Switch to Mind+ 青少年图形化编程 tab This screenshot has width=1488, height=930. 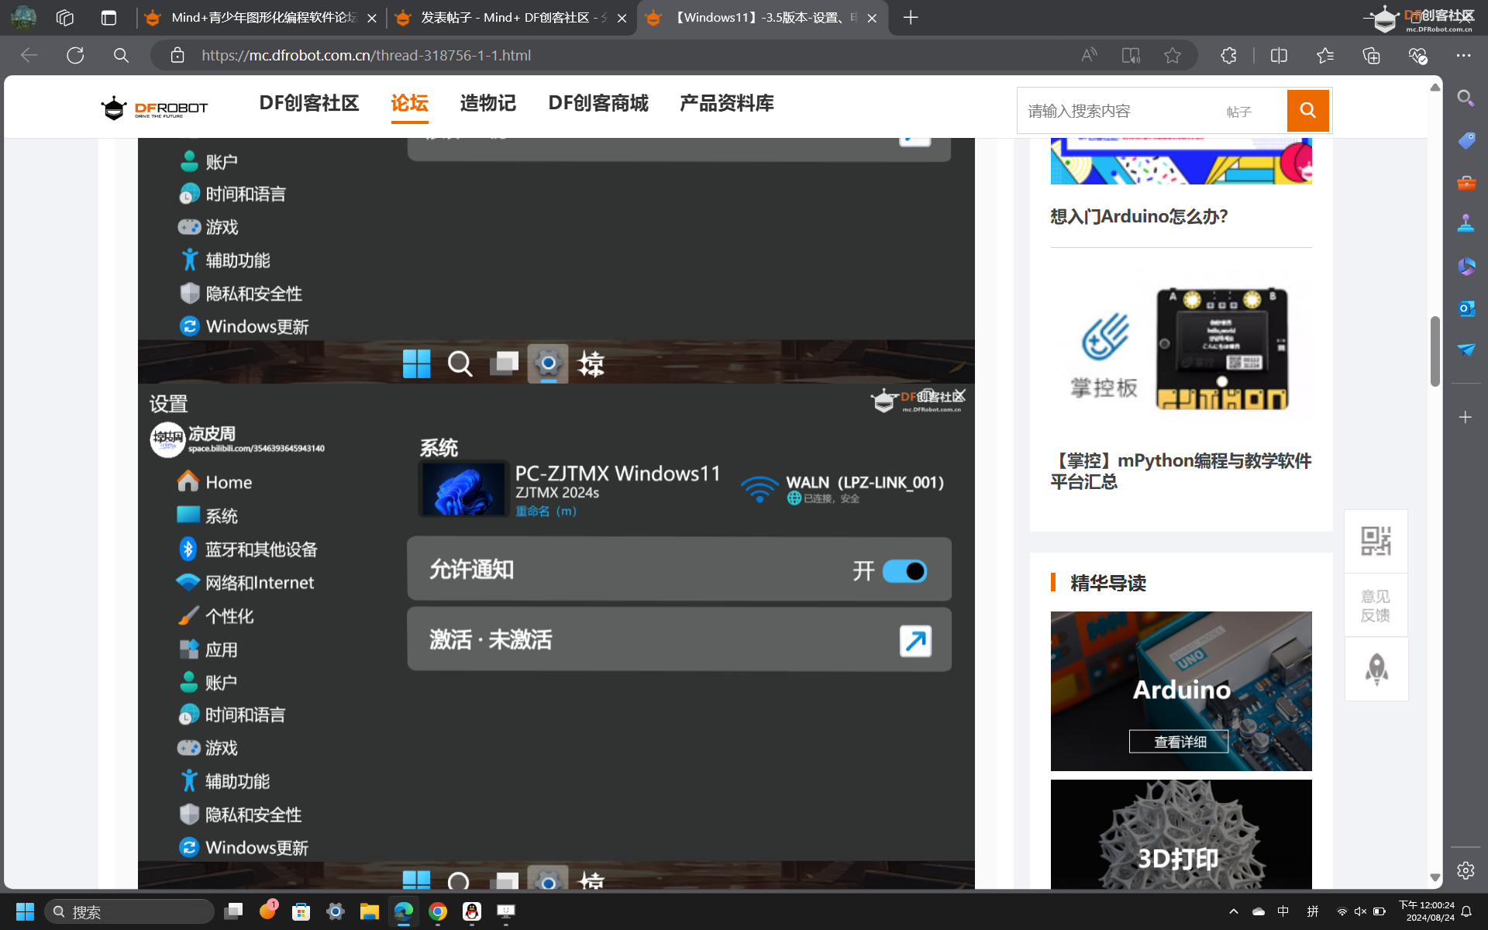[x=261, y=17]
